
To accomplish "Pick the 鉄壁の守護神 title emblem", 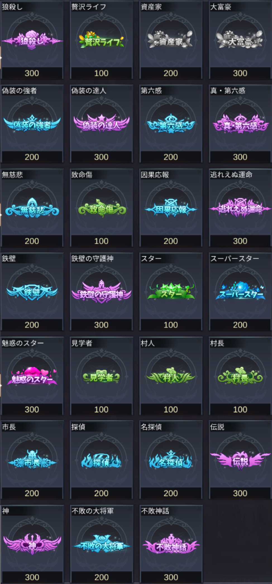I will click(x=101, y=292).
